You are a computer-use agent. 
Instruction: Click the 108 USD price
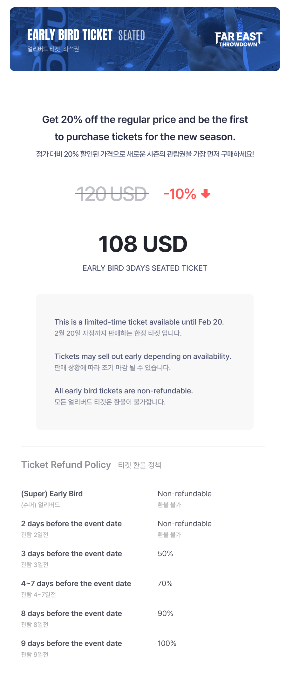tap(143, 244)
